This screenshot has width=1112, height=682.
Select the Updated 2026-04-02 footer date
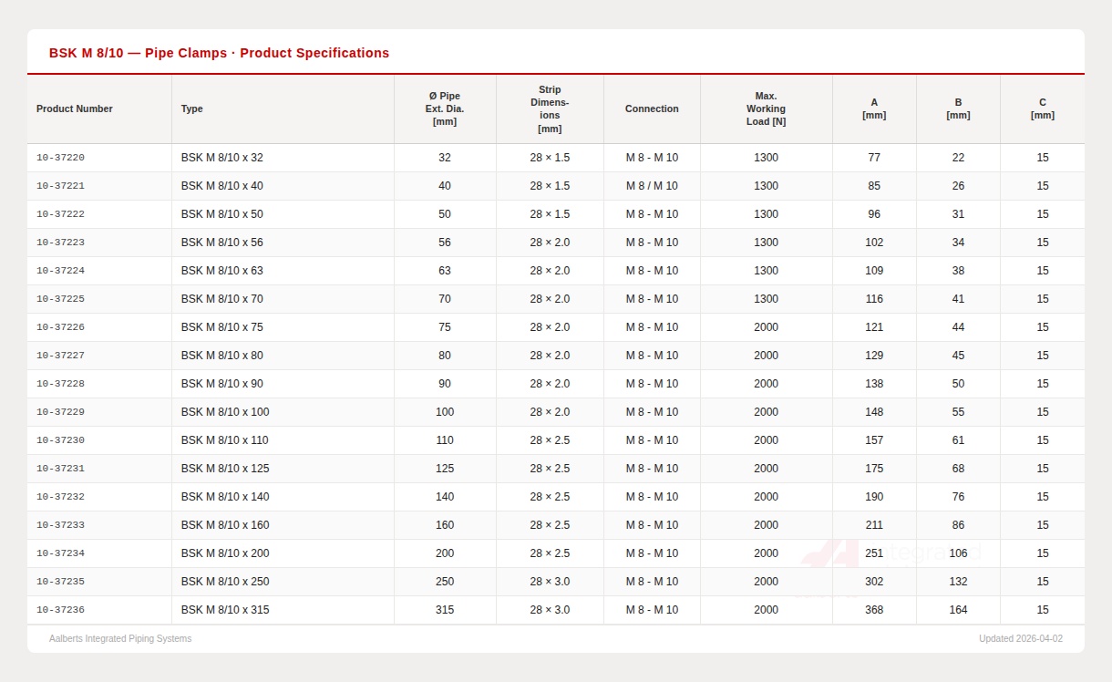coord(1021,638)
